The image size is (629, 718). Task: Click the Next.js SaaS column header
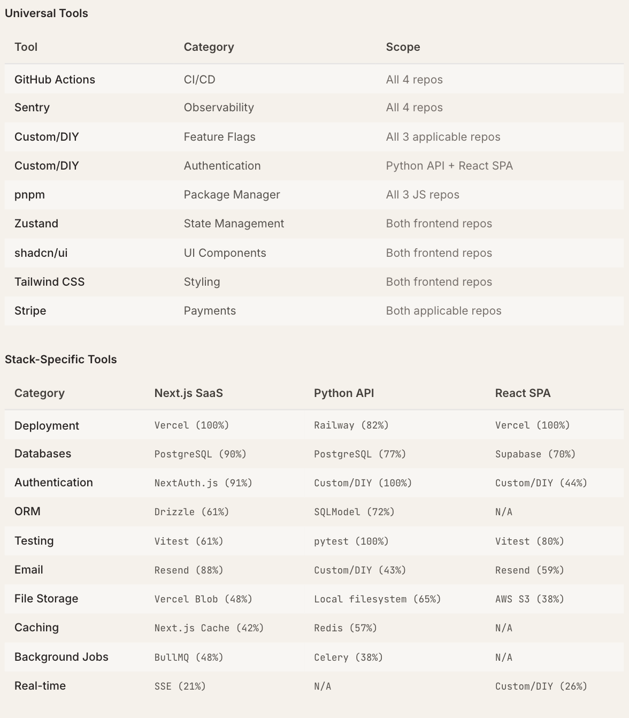coord(188,393)
